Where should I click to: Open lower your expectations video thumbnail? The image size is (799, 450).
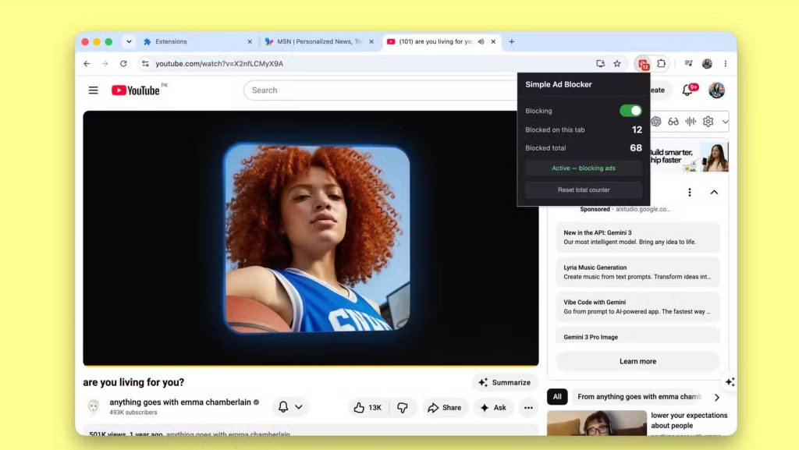point(596,423)
